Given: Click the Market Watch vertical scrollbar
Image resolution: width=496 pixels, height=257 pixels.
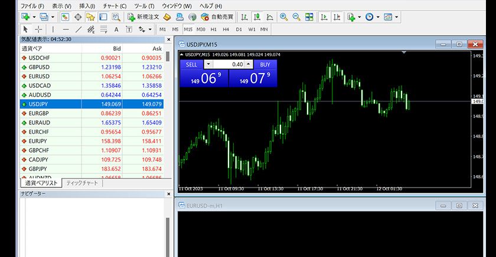Looking at the screenshot, I should [x=168, y=118].
